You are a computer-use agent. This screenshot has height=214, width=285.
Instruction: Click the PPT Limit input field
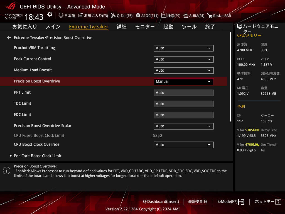coord(184,93)
